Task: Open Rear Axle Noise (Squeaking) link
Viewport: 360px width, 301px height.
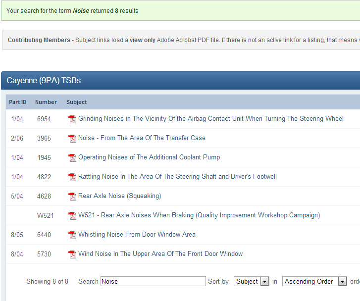Action: (120, 196)
